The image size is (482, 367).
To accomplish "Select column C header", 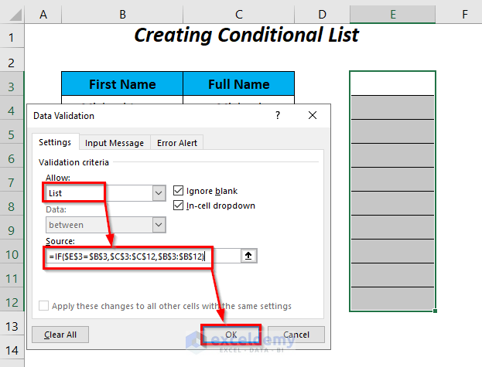I will coord(239,14).
